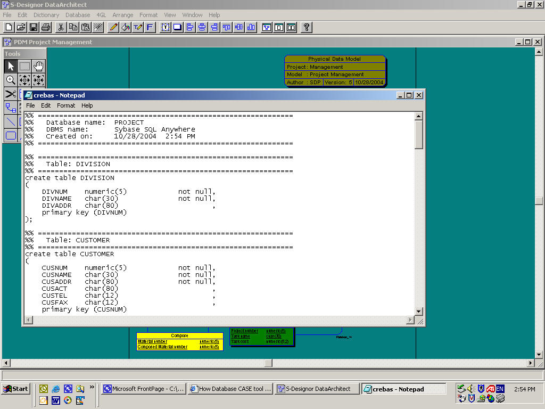545x409 pixels.
Task: Expand the Quick Launch overflow chevron
Action: point(92,387)
